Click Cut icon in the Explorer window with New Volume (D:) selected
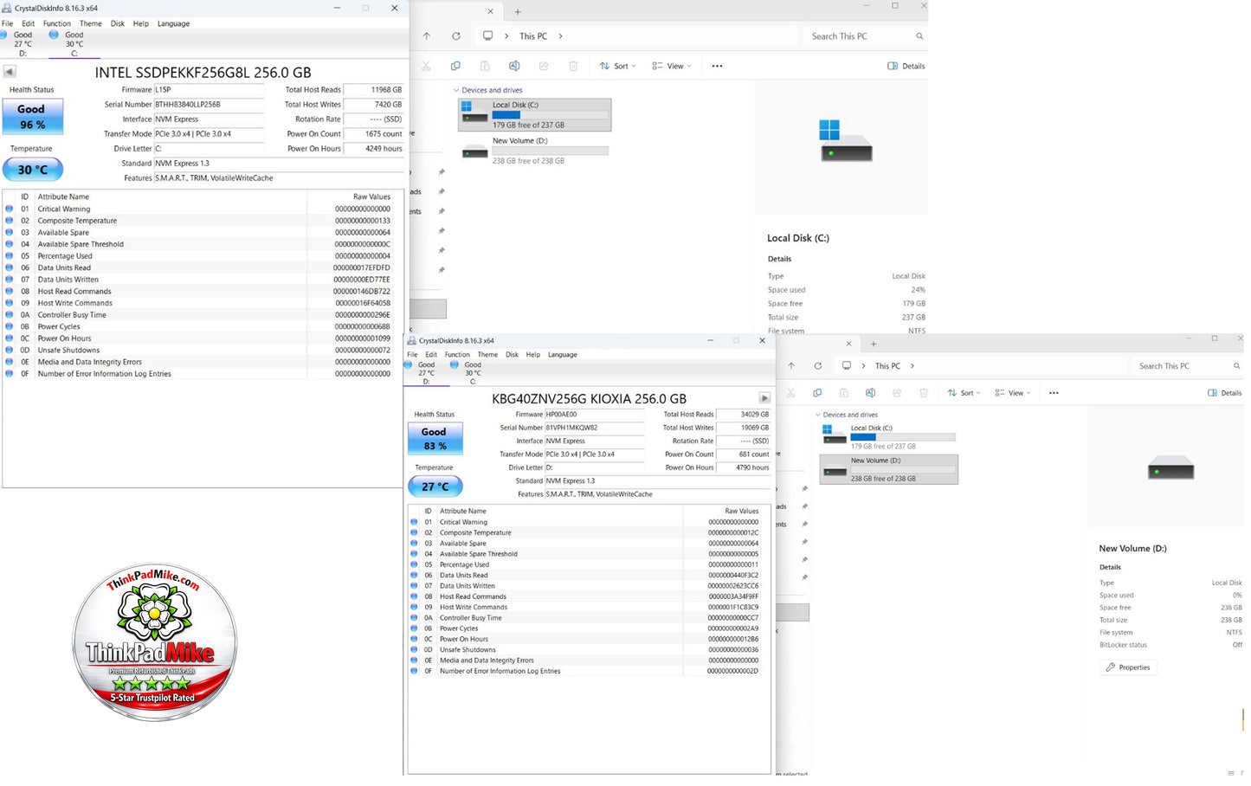The height and width of the screenshot is (786, 1251). pyautogui.click(x=790, y=393)
